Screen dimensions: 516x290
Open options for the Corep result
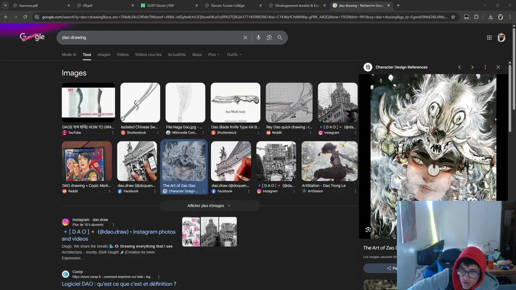tap(159, 277)
